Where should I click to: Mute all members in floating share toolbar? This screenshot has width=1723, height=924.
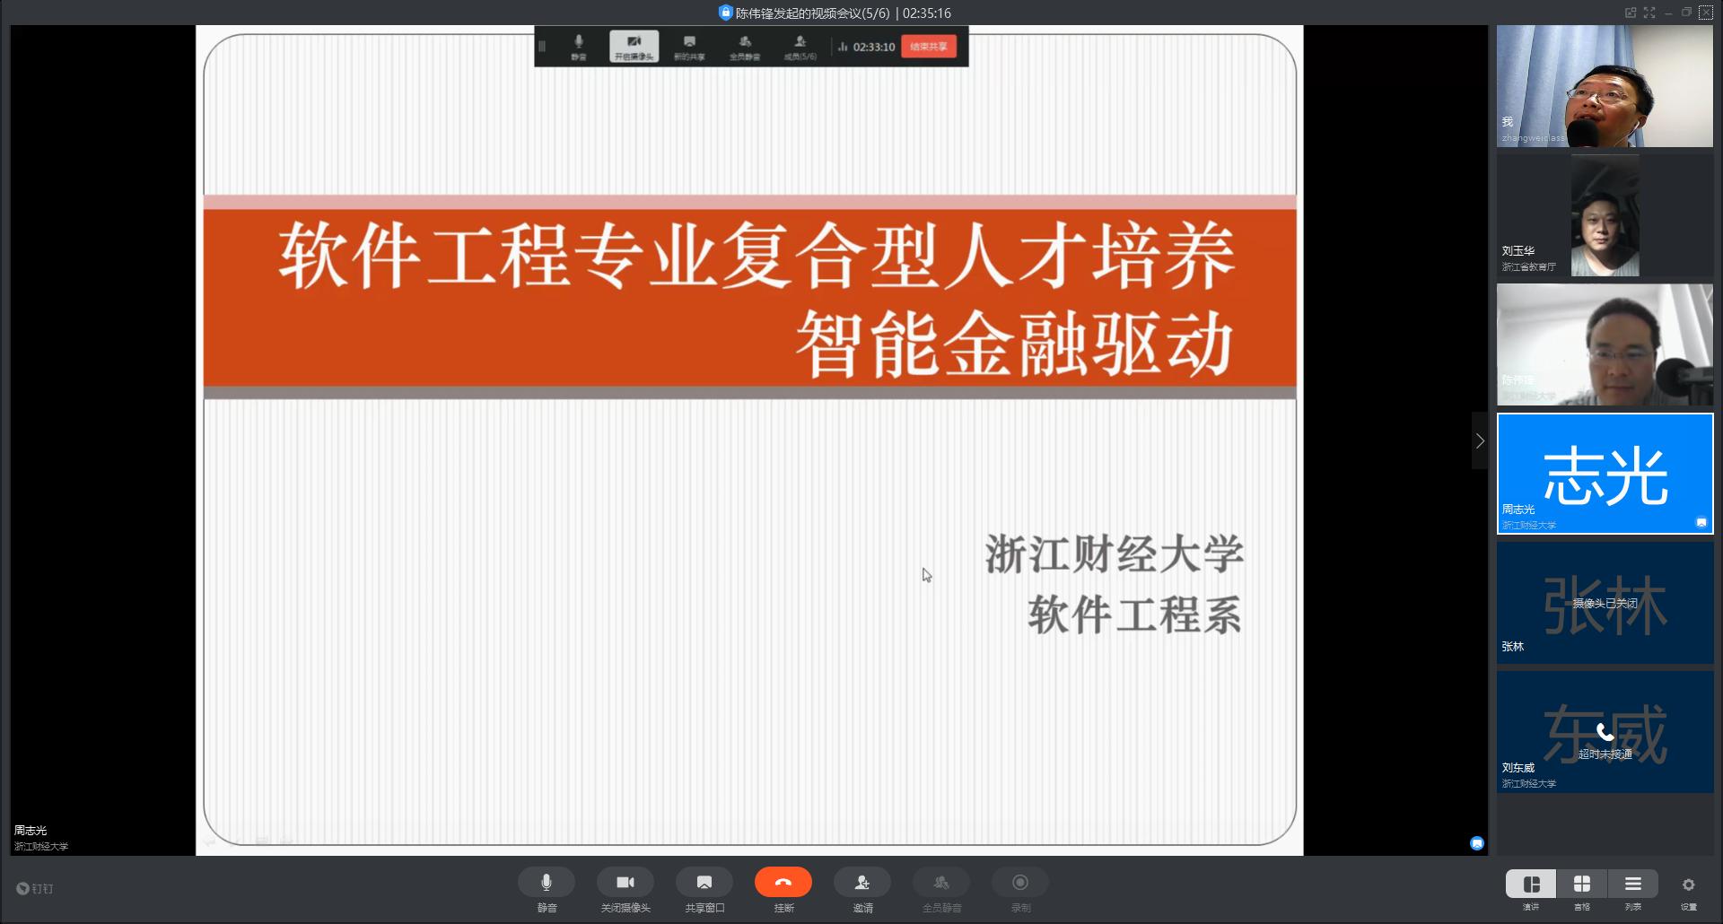[745, 47]
